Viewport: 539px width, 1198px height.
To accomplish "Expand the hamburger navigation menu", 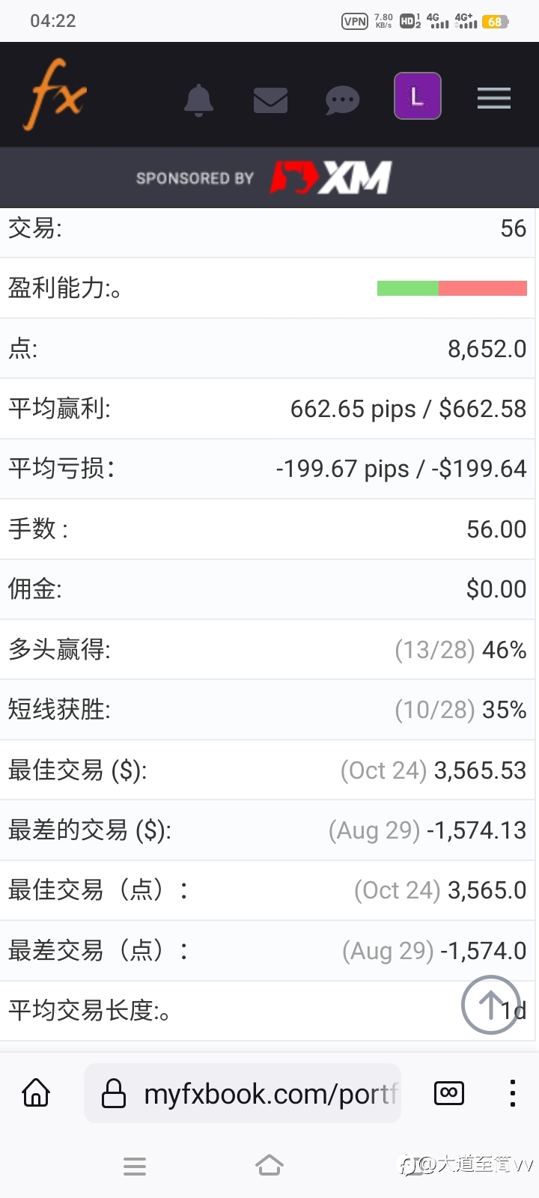I will (494, 98).
